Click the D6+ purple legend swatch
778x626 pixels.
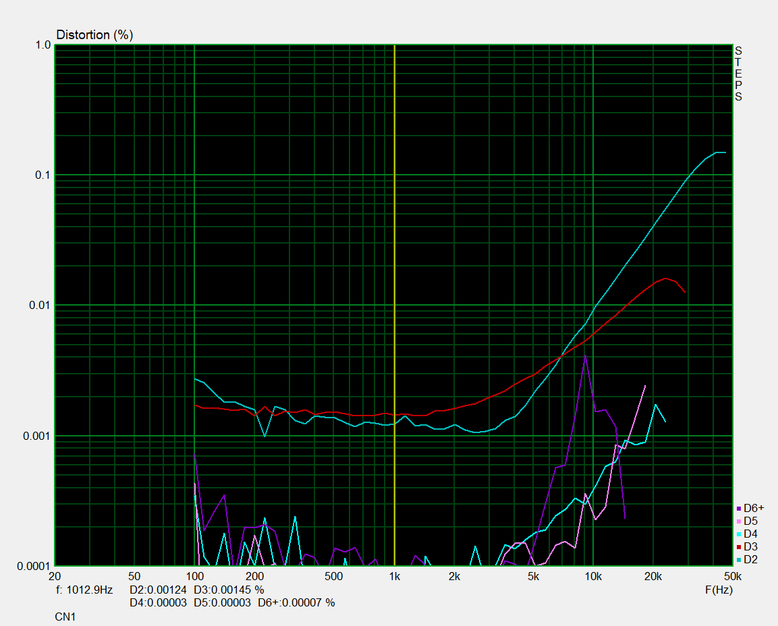(739, 509)
